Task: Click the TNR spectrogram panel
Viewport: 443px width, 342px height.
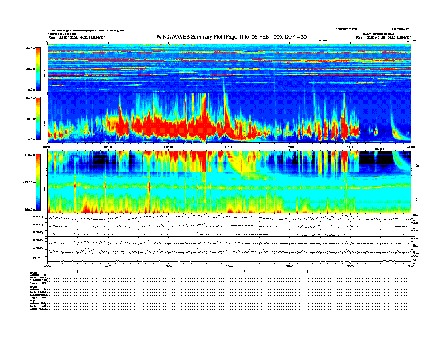Action: click(229, 182)
